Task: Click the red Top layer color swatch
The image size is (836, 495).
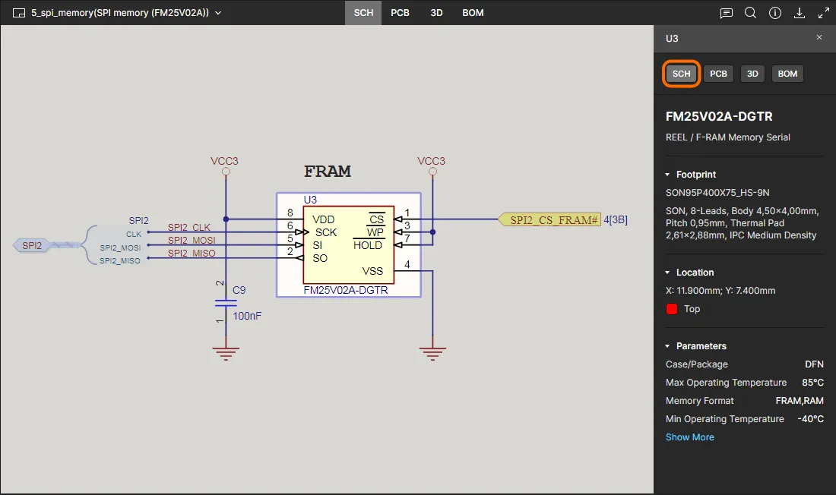Action: [x=672, y=309]
